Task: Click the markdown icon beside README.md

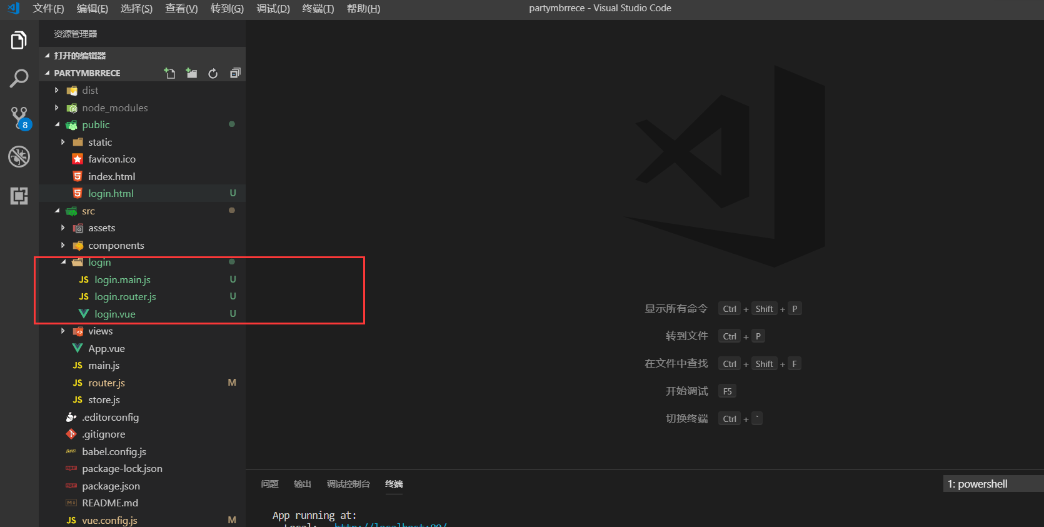Action: (71, 503)
